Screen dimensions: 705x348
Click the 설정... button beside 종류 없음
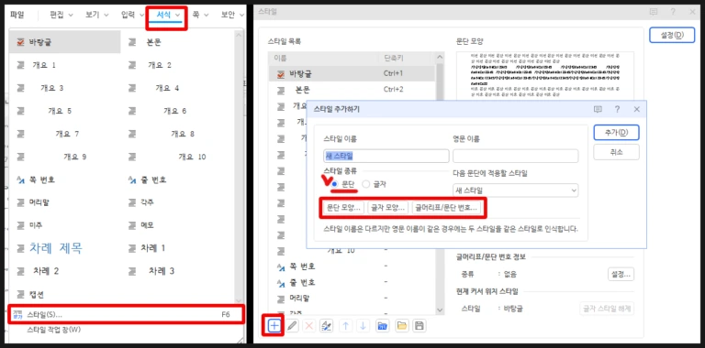point(621,274)
